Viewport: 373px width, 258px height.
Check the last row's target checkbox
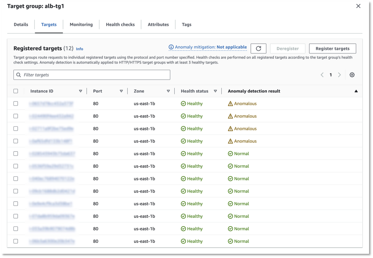pos(16,241)
